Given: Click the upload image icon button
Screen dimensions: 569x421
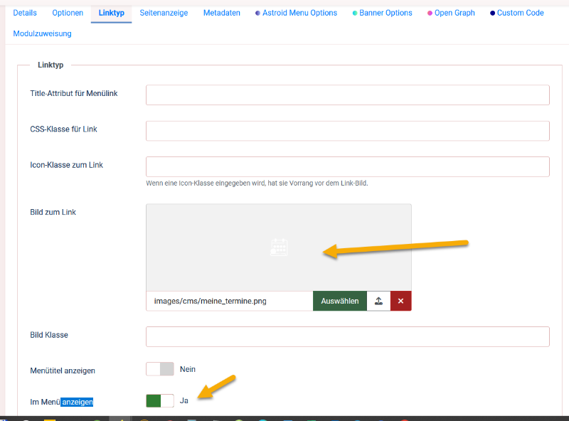Looking at the screenshot, I should [378, 301].
